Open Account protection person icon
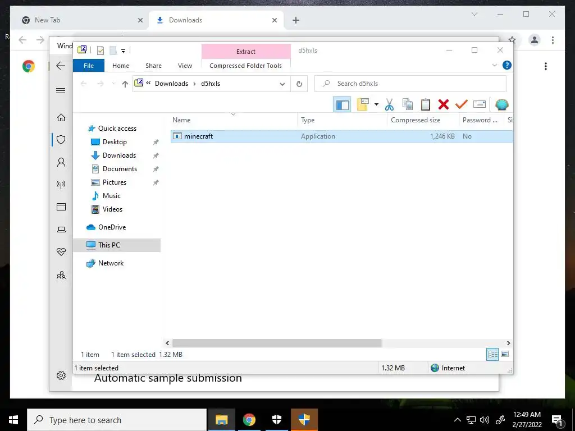This screenshot has height=431, width=575. 61,162
